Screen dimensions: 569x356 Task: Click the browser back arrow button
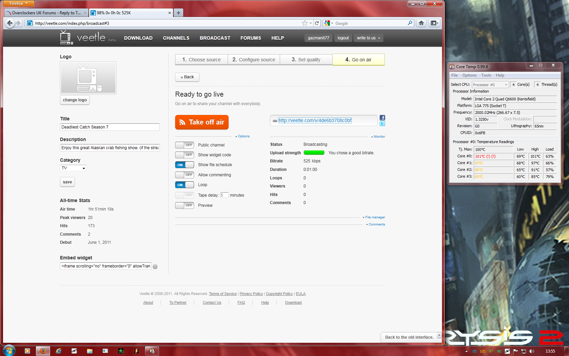10,23
